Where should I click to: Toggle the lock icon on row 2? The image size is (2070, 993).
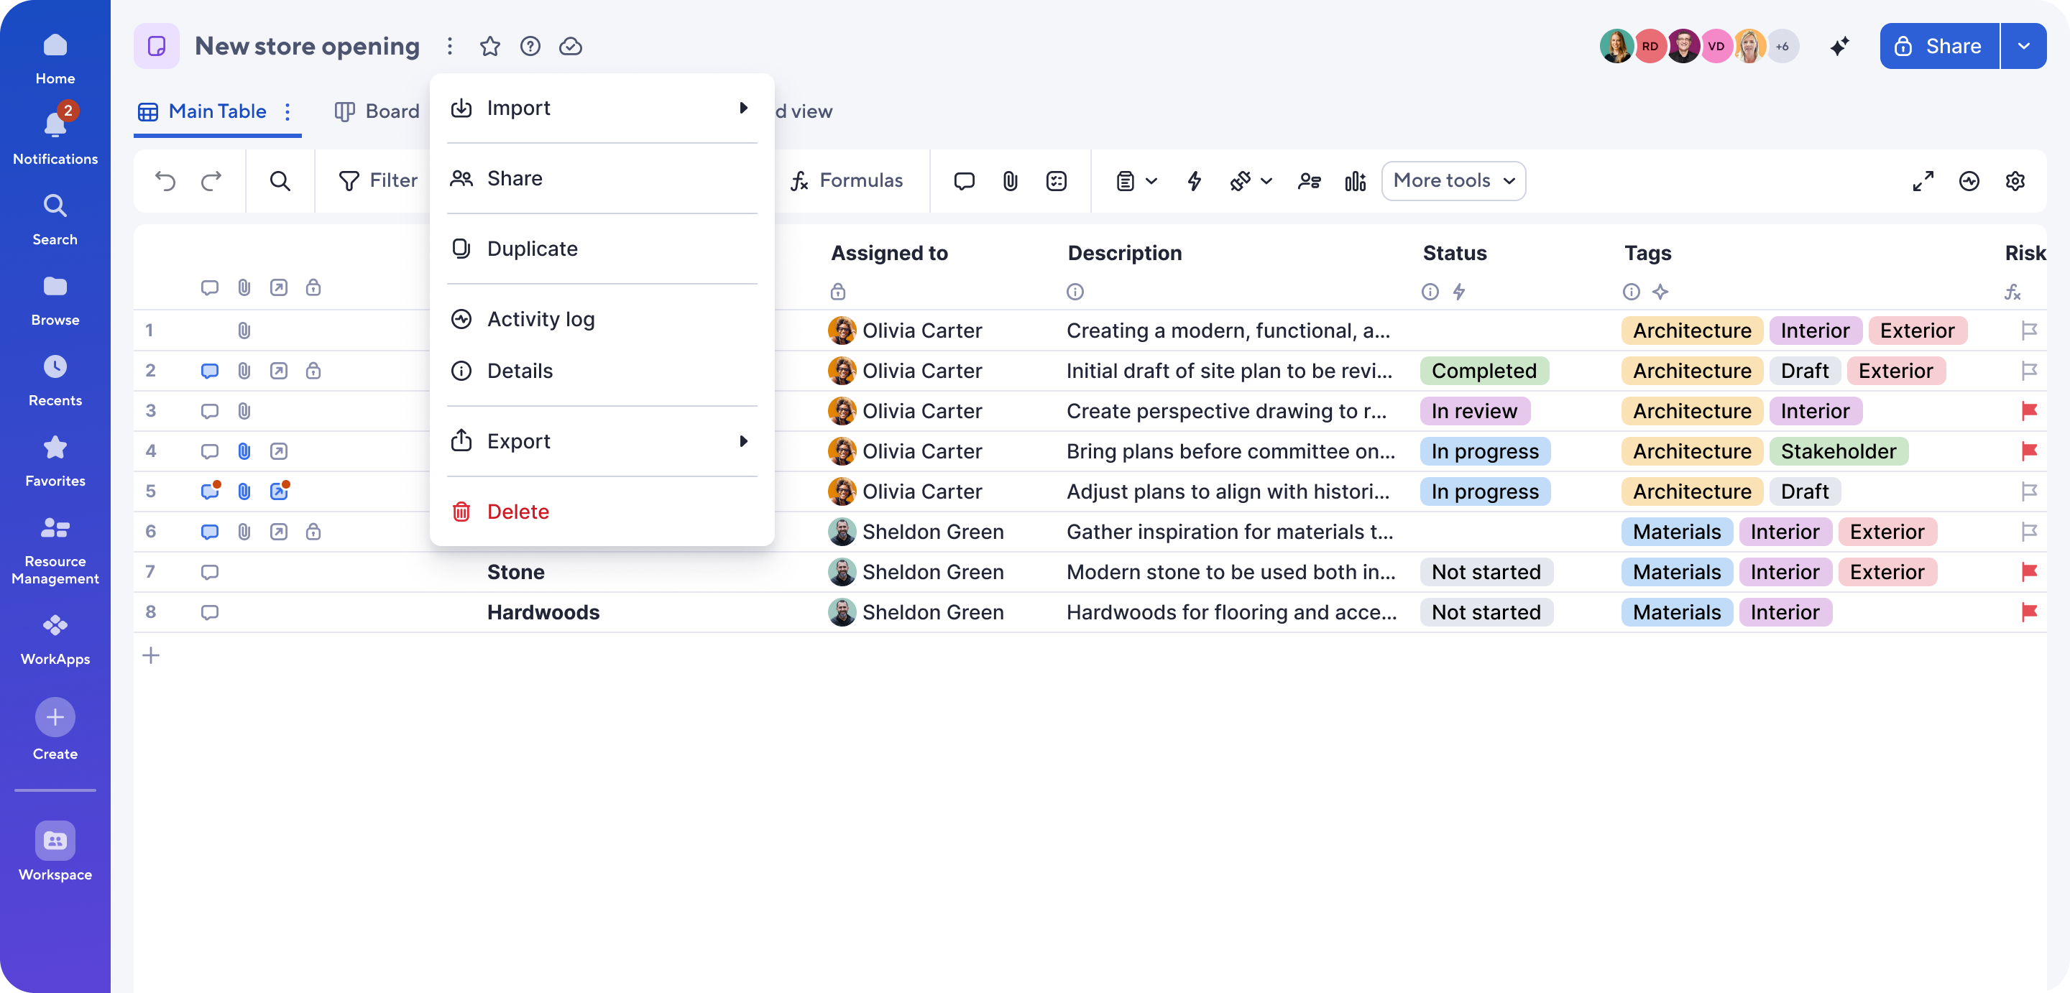pos(313,370)
